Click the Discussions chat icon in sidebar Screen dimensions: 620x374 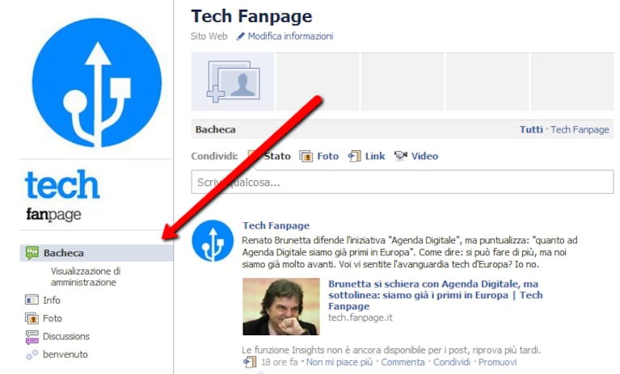(x=32, y=337)
